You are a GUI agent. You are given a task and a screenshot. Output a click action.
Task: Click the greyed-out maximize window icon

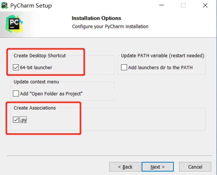(183, 6)
